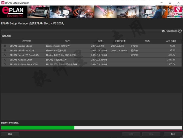Viewport: 183px width, 138px height.
Task: Sort by 大小 (MB) column header
Action: (x=171, y=41)
